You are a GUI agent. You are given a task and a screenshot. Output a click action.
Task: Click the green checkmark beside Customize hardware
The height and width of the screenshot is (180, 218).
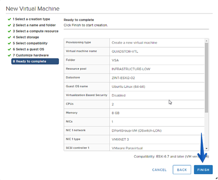point(9,55)
